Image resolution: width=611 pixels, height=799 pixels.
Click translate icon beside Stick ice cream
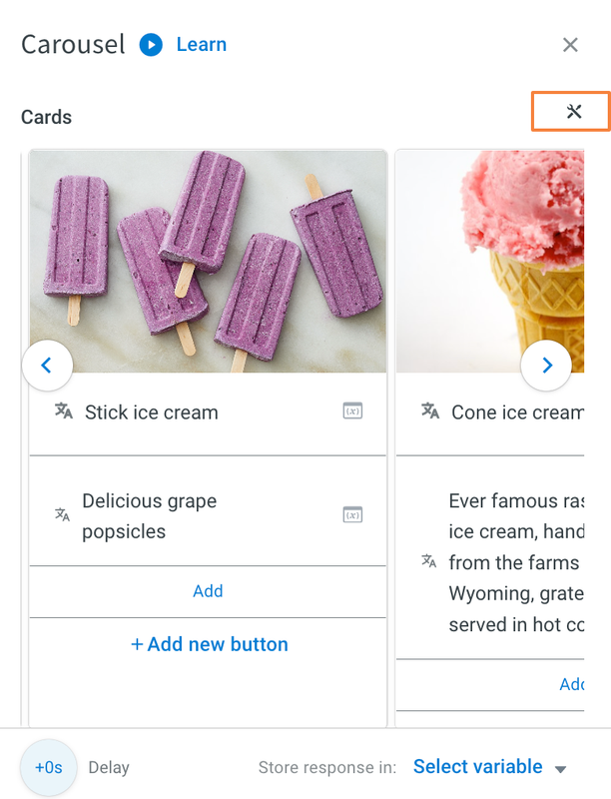[x=64, y=410]
